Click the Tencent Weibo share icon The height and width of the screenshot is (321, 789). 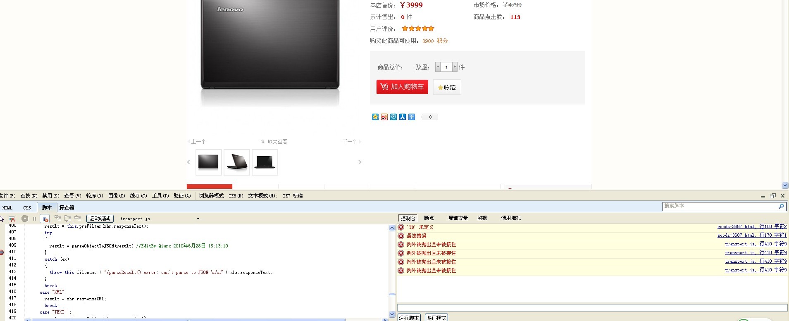click(393, 117)
